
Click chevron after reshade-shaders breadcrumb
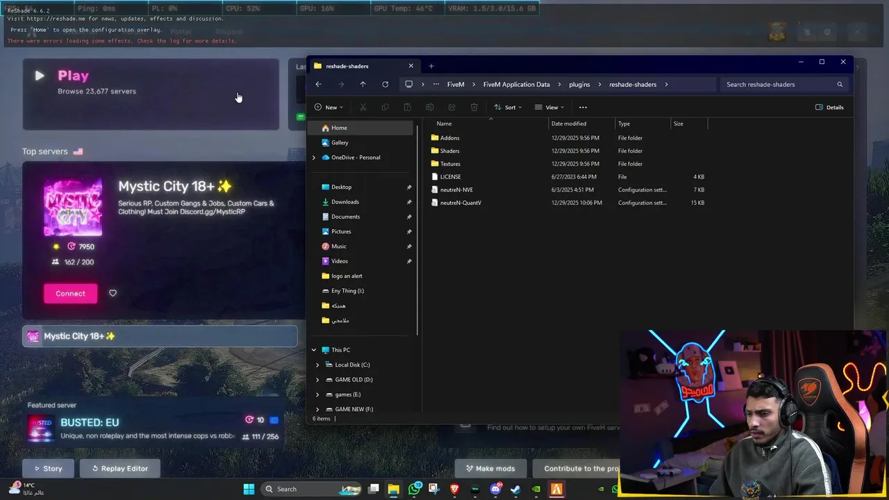666,85
